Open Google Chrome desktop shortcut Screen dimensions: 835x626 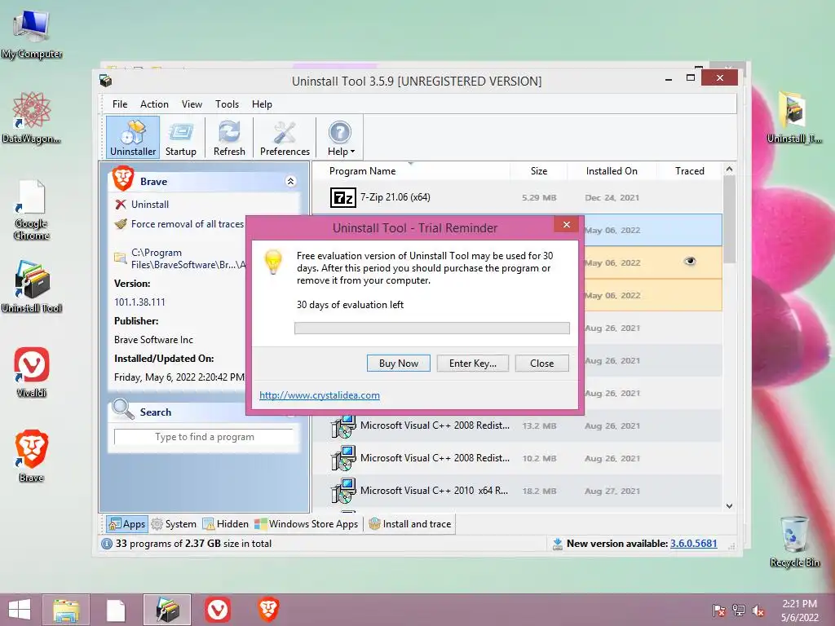32,210
